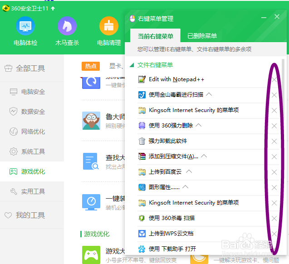Switch to 当前右键菜单 tab
The width and height of the screenshot is (289, 264).
tap(155, 36)
